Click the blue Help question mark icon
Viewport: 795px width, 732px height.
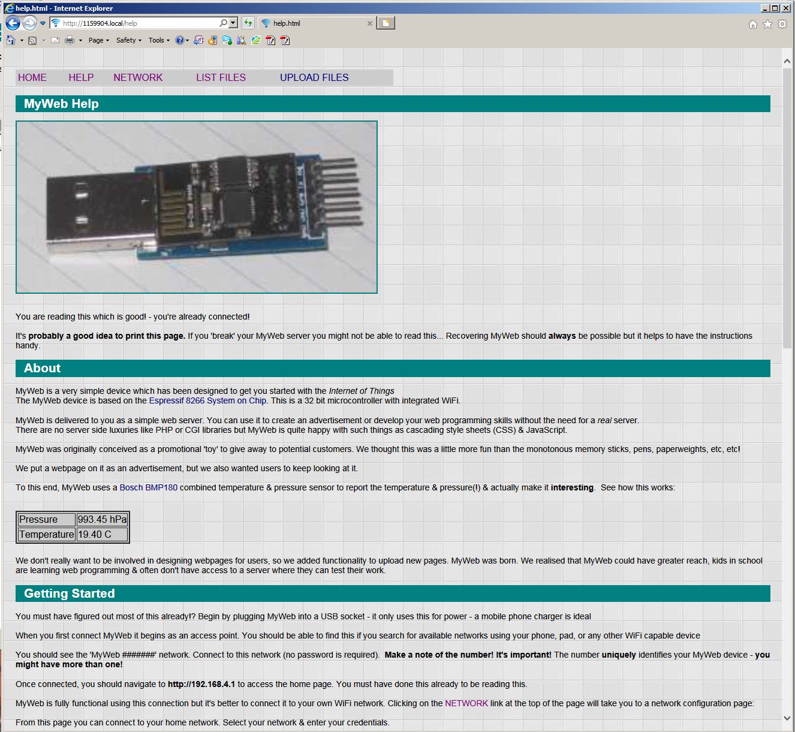pos(179,40)
